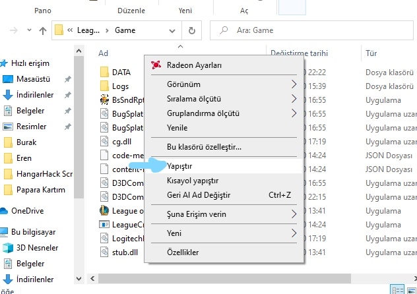Click the Hızlı erişim star icon
Viewport: 417px width, 294px height.
click(4, 63)
